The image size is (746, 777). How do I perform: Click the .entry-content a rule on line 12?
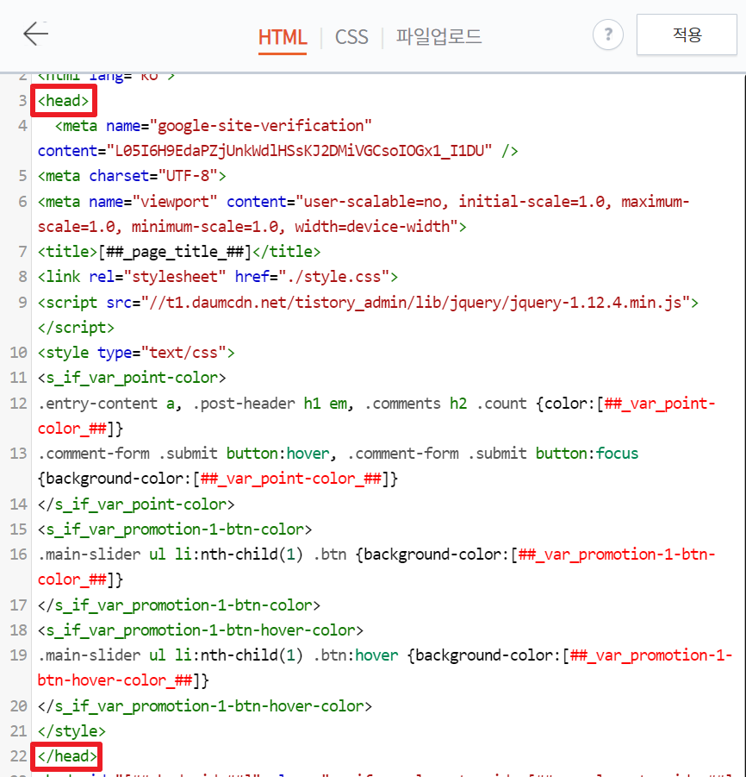click(376, 416)
